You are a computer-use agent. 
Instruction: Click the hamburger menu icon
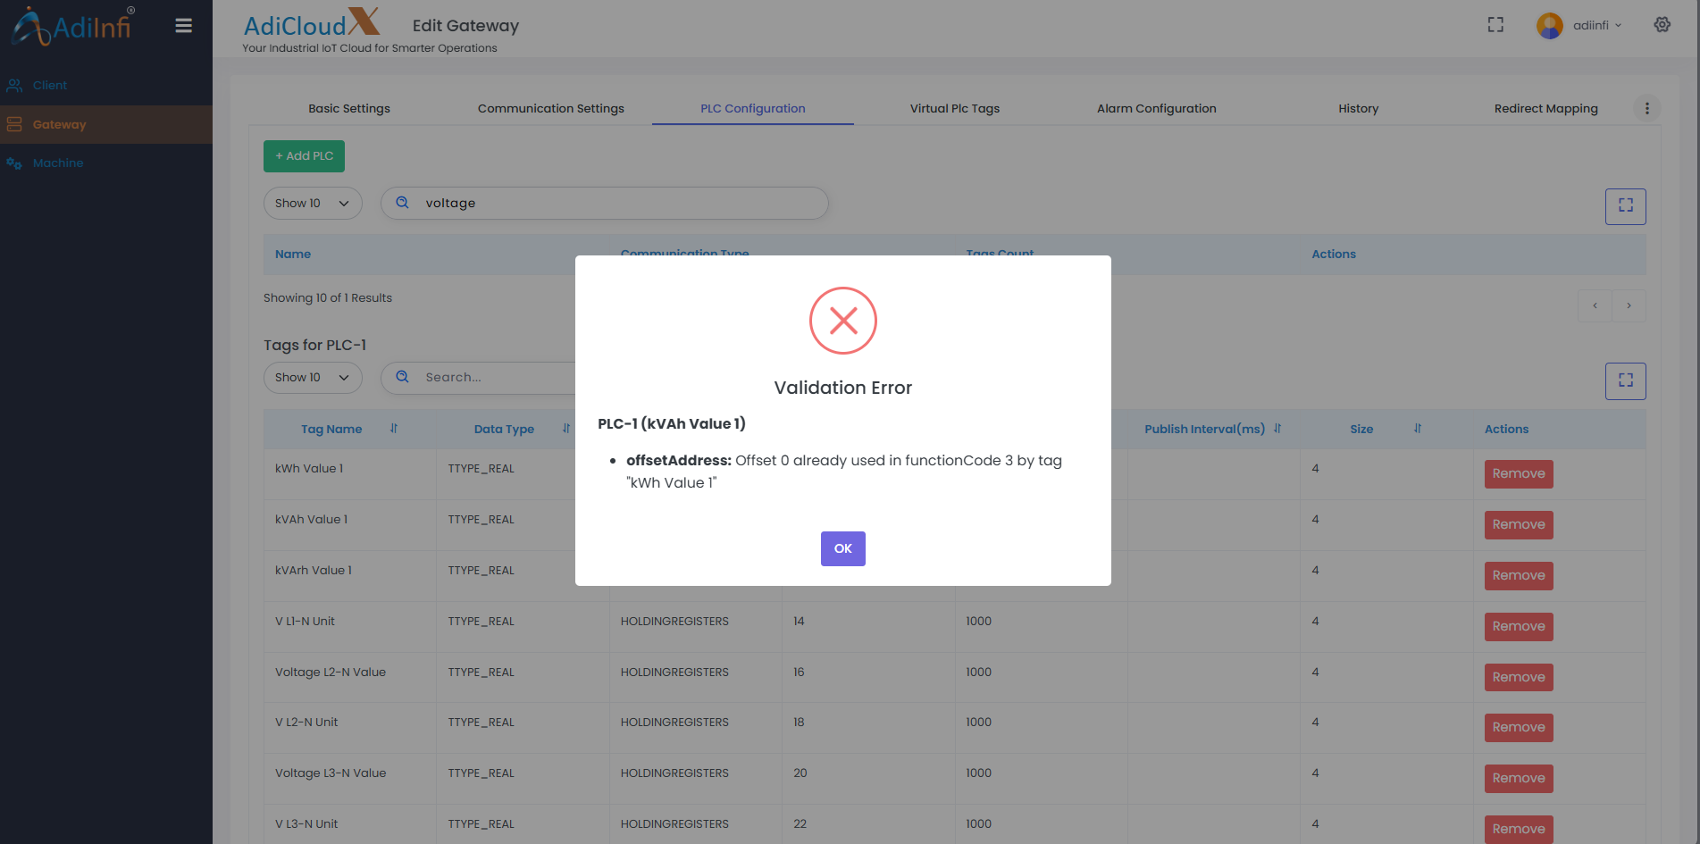pos(183,26)
